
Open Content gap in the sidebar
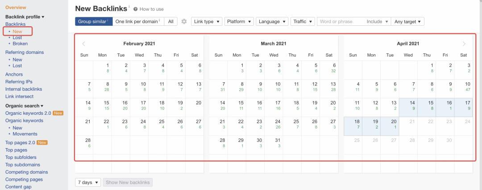point(18,186)
